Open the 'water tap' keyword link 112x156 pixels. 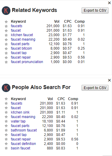click(18, 121)
